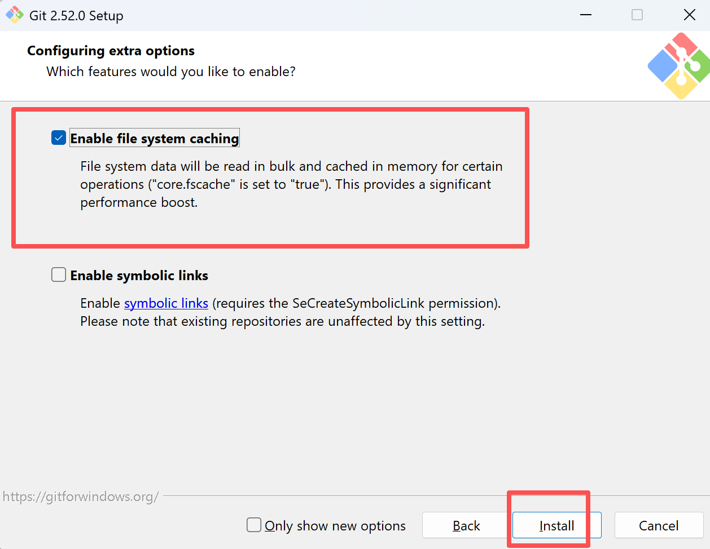The height and width of the screenshot is (549, 710).
Task: Click the gitforwindows.org URL
Action: [81, 497]
